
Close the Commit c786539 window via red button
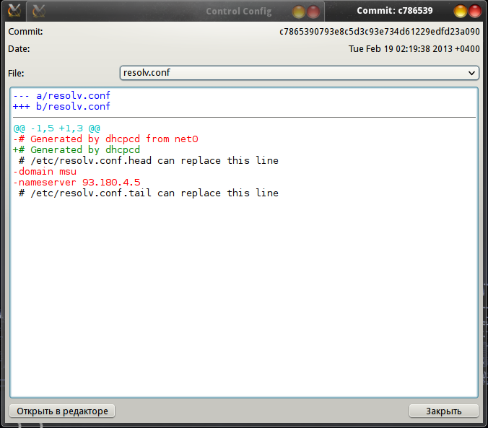point(475,11)
